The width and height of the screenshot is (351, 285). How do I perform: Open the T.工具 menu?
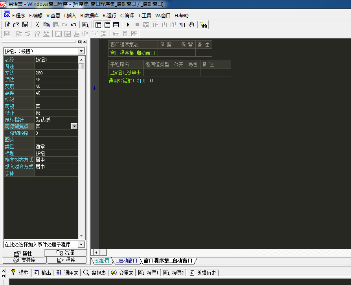click(144, 16)
